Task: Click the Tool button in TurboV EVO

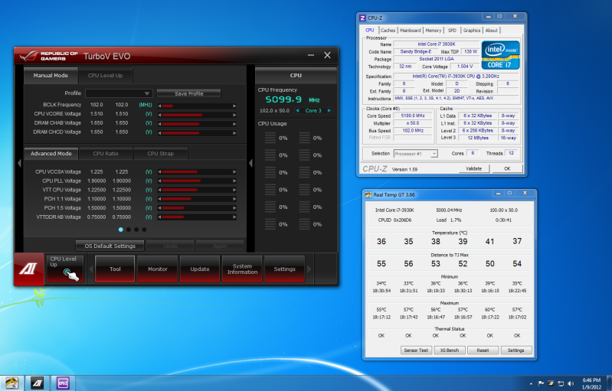Action: coord(115,269)
